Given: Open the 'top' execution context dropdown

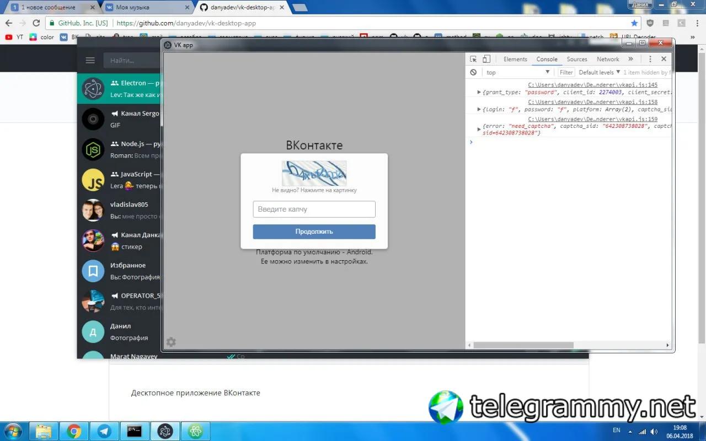Looking at the screenshot, I should (518, 72).
